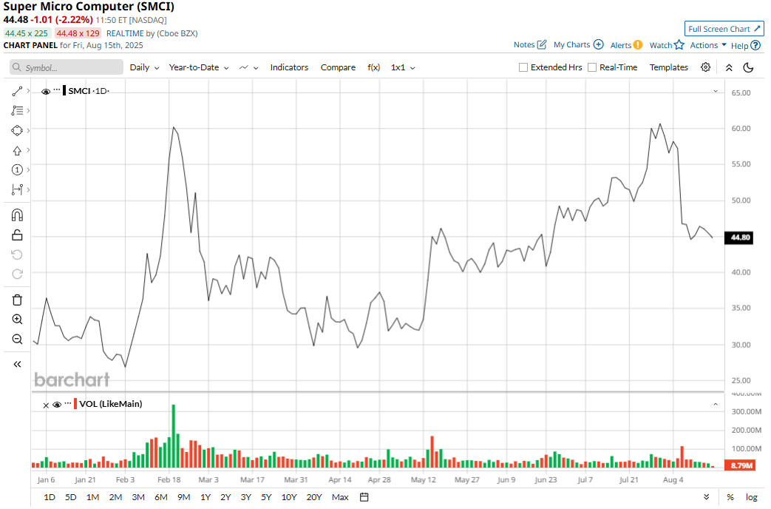Open SMCI series options ellipsis
Screen dimensions: 771x509
[57, 90]
